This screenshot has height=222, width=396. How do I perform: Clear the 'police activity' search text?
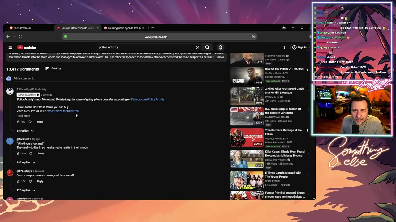click(198, 47)
